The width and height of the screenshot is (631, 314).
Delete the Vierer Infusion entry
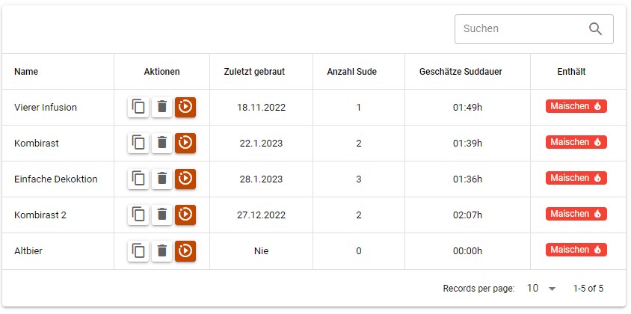161,107
